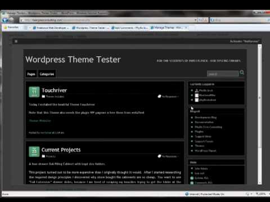
Task: Open Support Forum blogroll link
Action: coord(204,141)
